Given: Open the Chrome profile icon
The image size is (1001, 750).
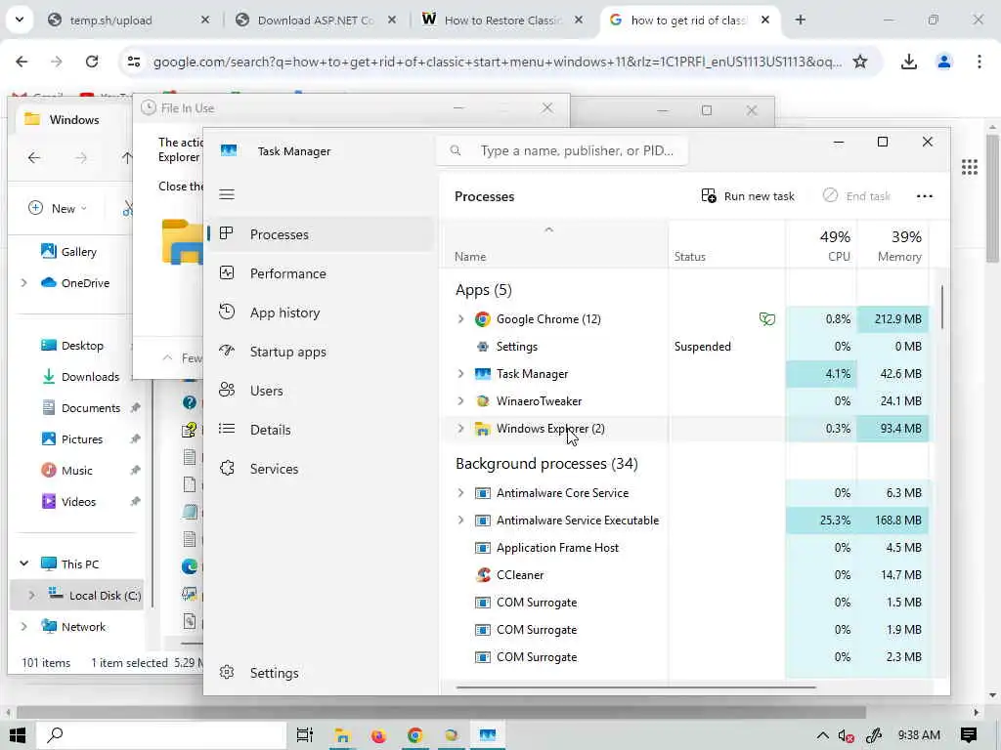Looking at the screenshot, I should pyautogui.click(x=943, y=62).
